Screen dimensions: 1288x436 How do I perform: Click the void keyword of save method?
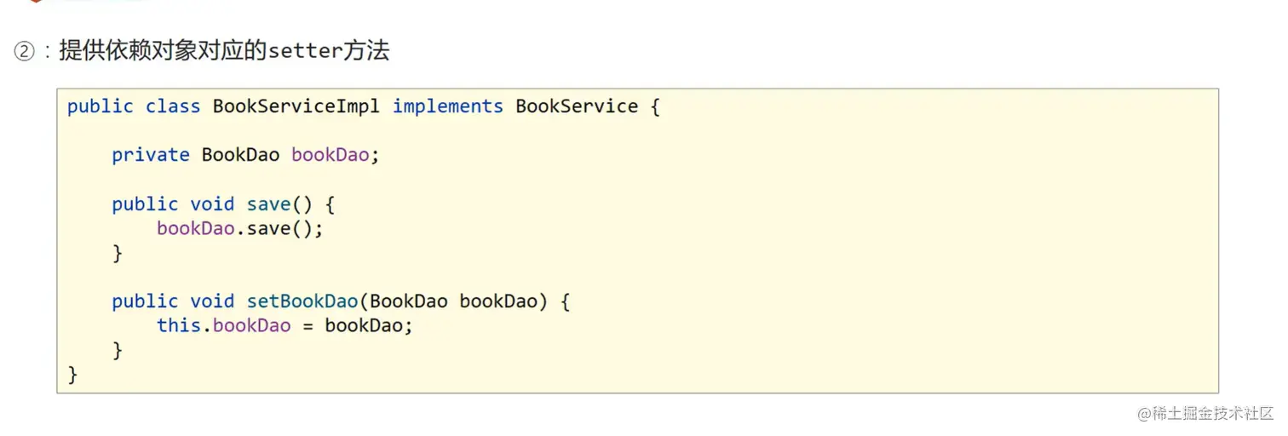click(x=212, y=204)
